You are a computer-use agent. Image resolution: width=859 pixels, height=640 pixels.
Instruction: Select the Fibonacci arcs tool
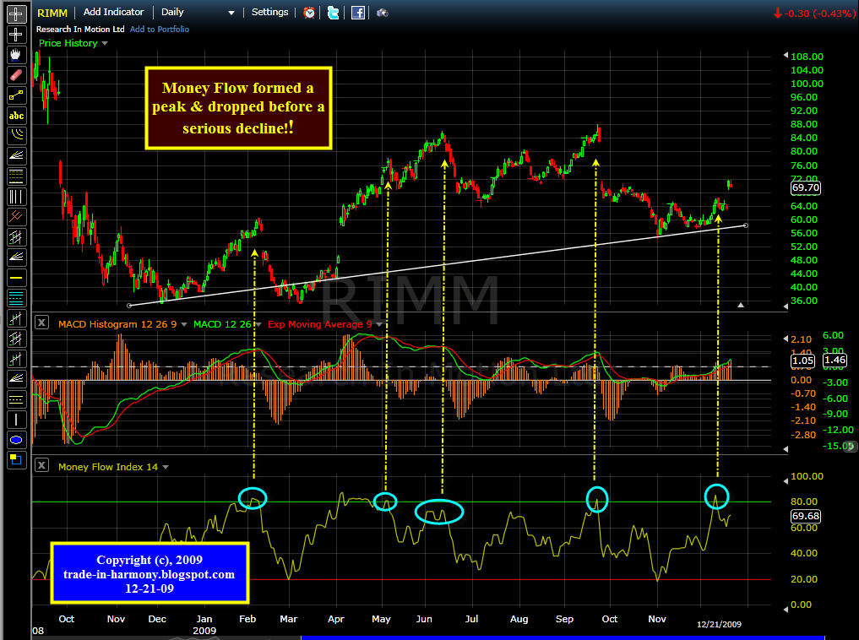16,136
